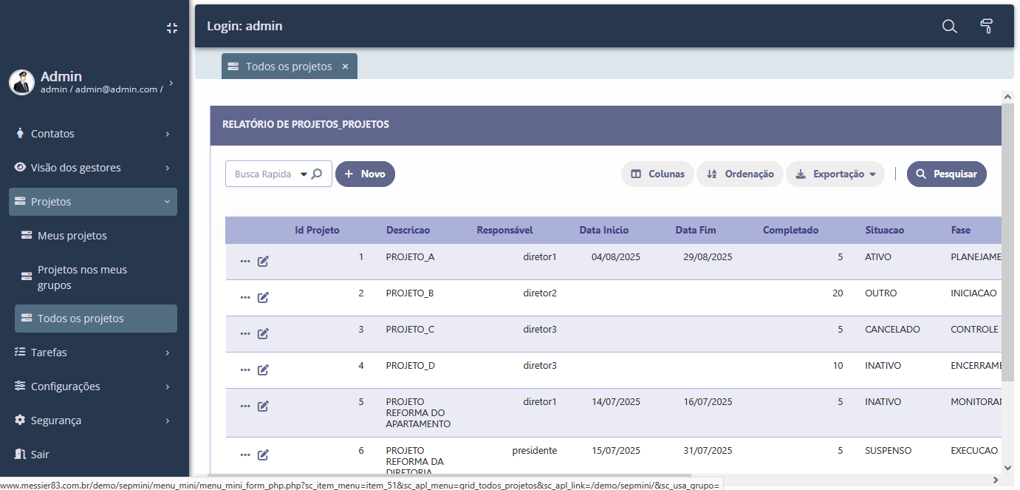Open the three-dots menu for PROJETO_B

[x=245, y=298]
